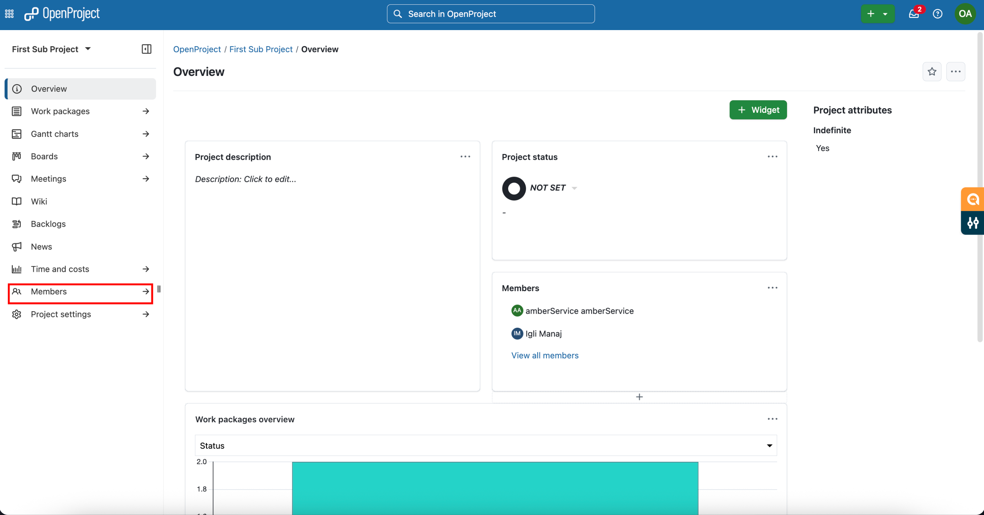Image resolution: width=984 pixels, height=515 pixels.
Task: Click the Backlogs icon in sidebar
Action: point(16,224)
